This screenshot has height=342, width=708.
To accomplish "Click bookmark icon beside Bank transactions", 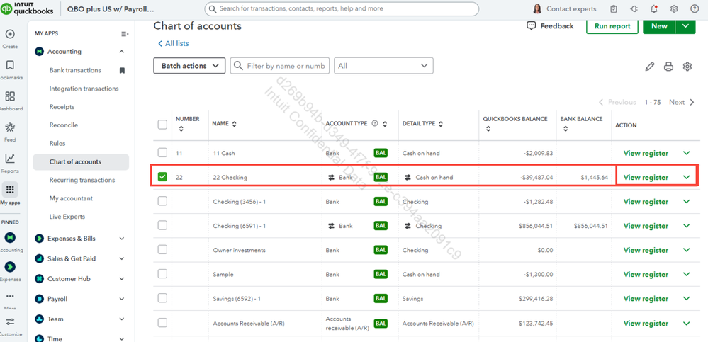I will 122,70.
